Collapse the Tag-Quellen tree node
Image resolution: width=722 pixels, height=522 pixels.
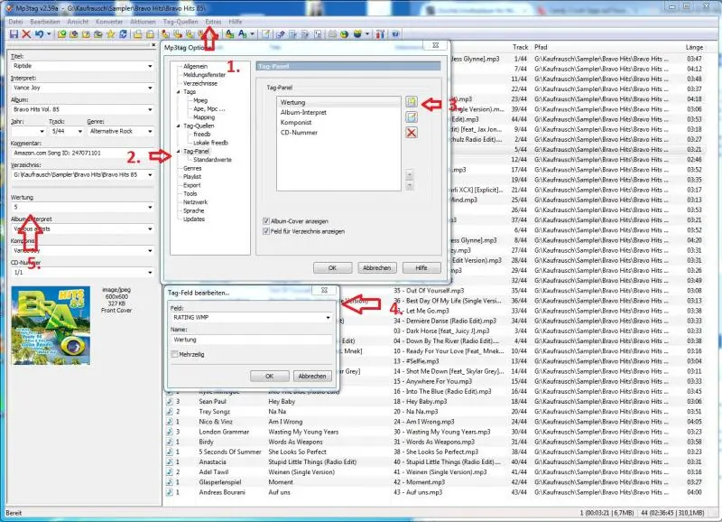[x=179, y=126]
